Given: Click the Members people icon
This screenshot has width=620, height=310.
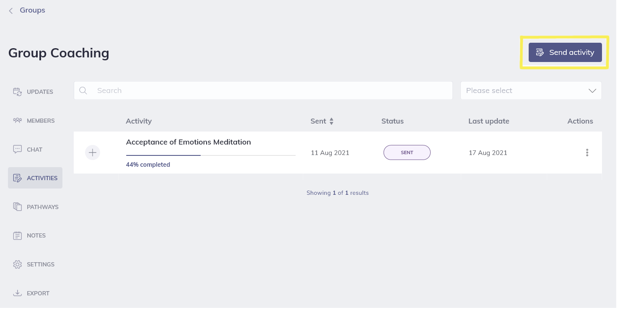Looking at the screenshot, I should point(17,121).
